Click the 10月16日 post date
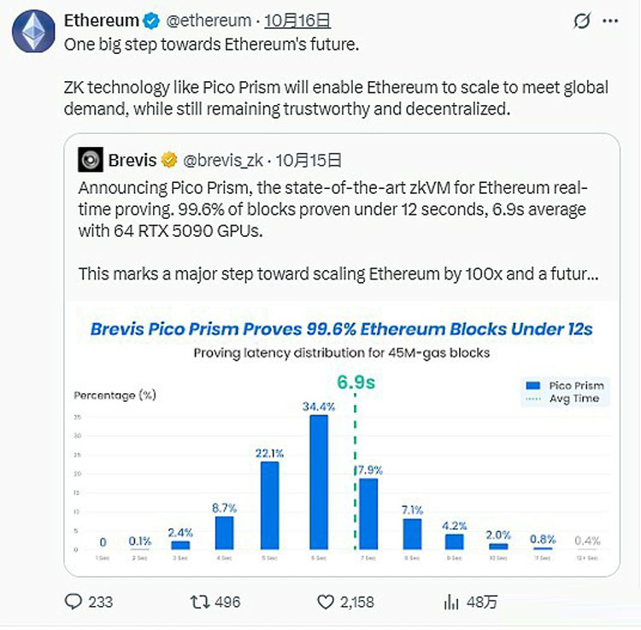The height and width of the screenshot is (630, 641). point(297,21)
